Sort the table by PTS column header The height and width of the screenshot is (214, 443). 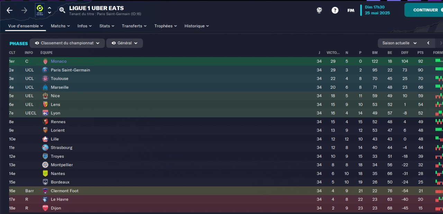[x=421, y=53]
